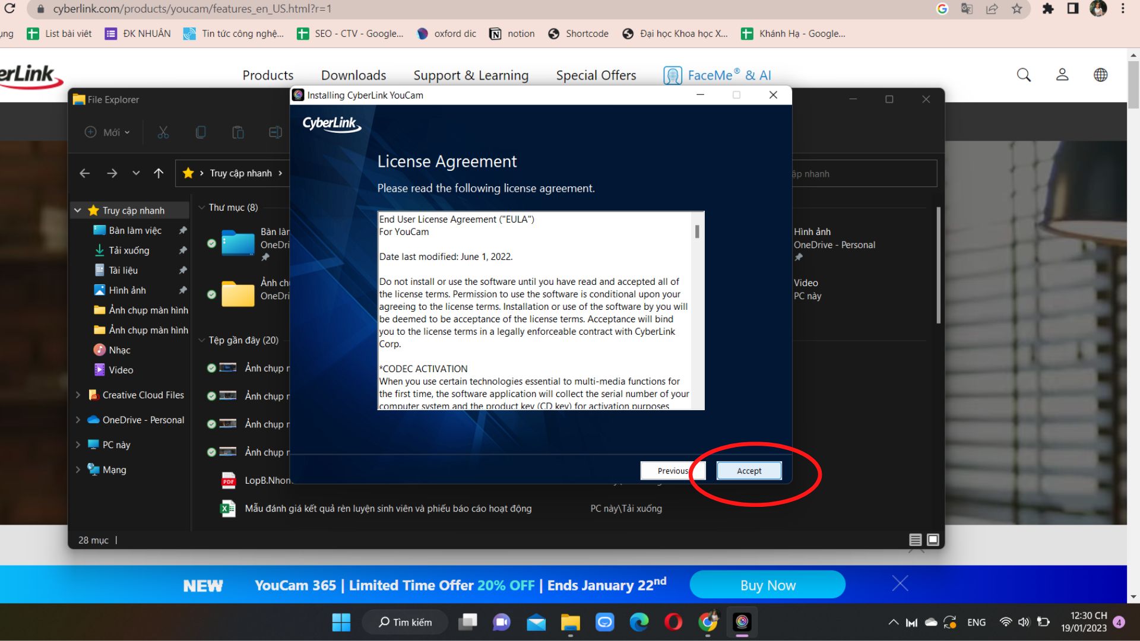Click the license agreement text scrollbar
The image size is (1140, 641).
click(697, 231)
